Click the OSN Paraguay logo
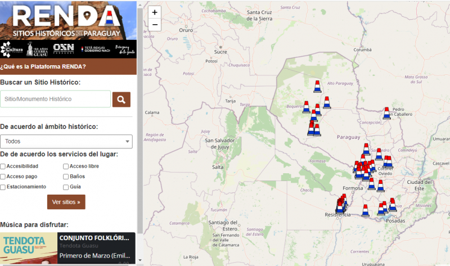450x266 pixels. pos(64,49)
